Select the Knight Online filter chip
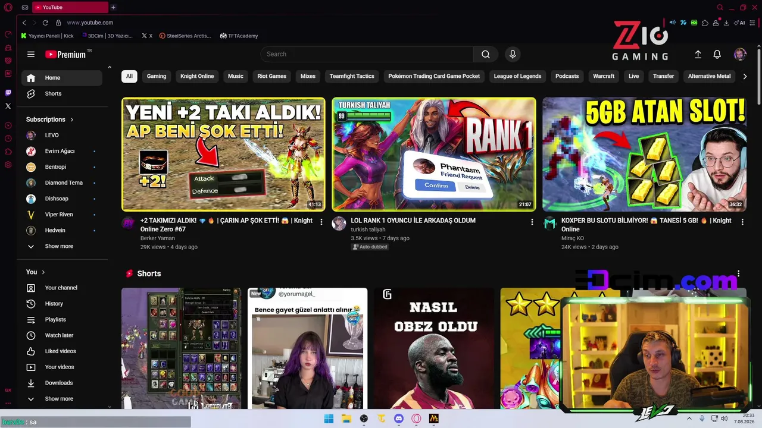762x428 pixels. click(x=197, y=76)
